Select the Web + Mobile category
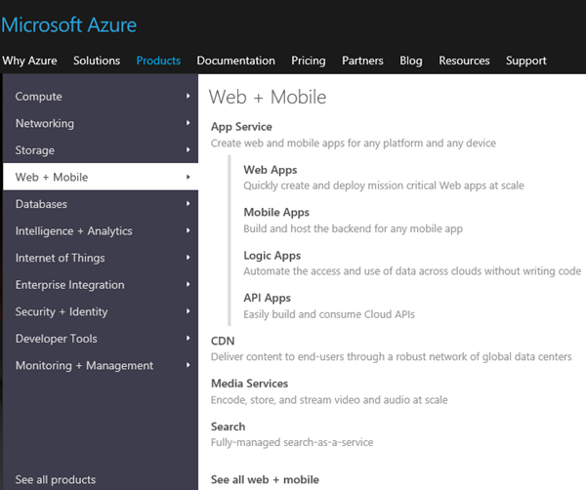586x490 pixels. pyautogui.click(x=52, y=178)
